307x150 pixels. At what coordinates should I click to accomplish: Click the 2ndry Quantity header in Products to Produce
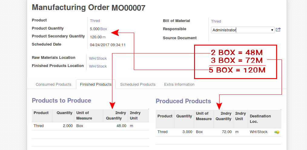(115, 116)
